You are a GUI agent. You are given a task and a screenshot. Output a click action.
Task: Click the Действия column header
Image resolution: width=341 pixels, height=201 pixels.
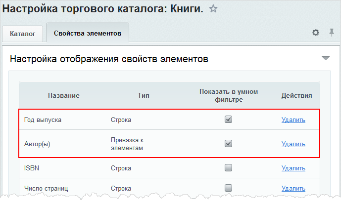[296, 95]
